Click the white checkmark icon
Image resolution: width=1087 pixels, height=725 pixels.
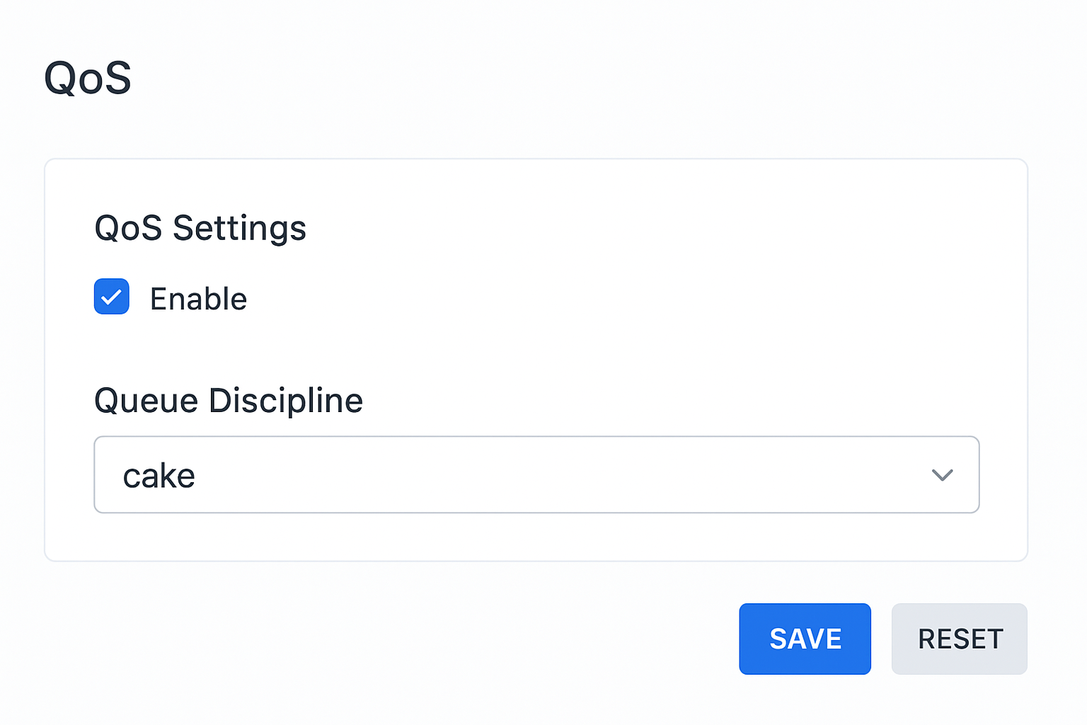(x=112, y=297)
